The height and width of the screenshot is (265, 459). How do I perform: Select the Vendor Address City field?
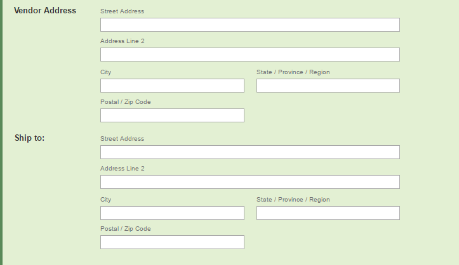click(x=172, y=86)
